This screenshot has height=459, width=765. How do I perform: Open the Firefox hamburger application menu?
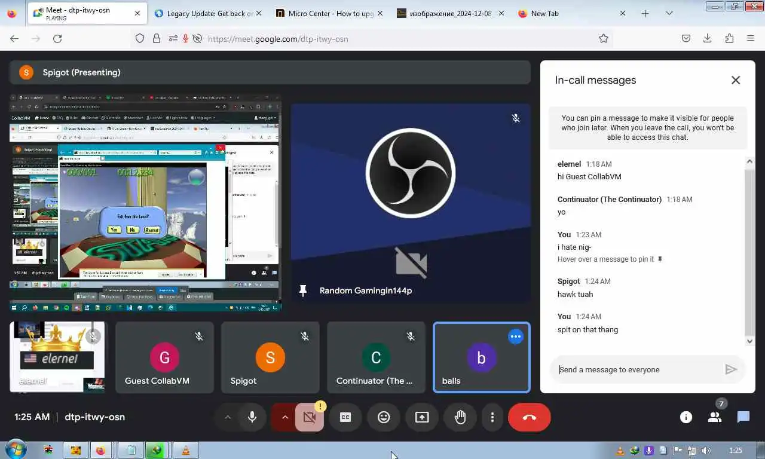click(751, 38)
